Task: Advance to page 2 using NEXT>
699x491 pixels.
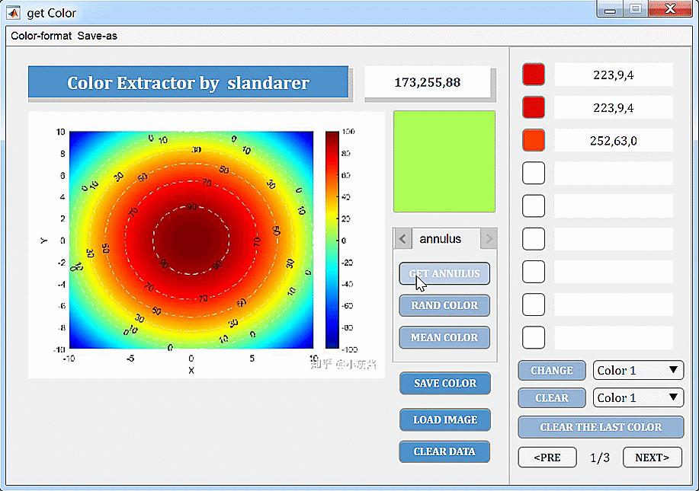Action: 652,457
